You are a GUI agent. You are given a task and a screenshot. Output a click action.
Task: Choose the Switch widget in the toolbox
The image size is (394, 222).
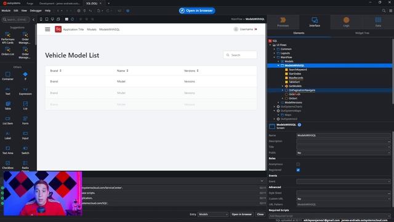point(25,150)
